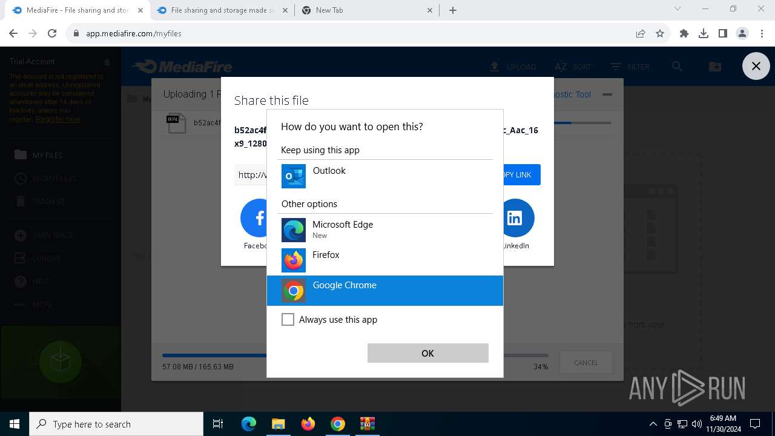Open the notification center icon
The height and width of the screenshot is (436, 775).
756,424
